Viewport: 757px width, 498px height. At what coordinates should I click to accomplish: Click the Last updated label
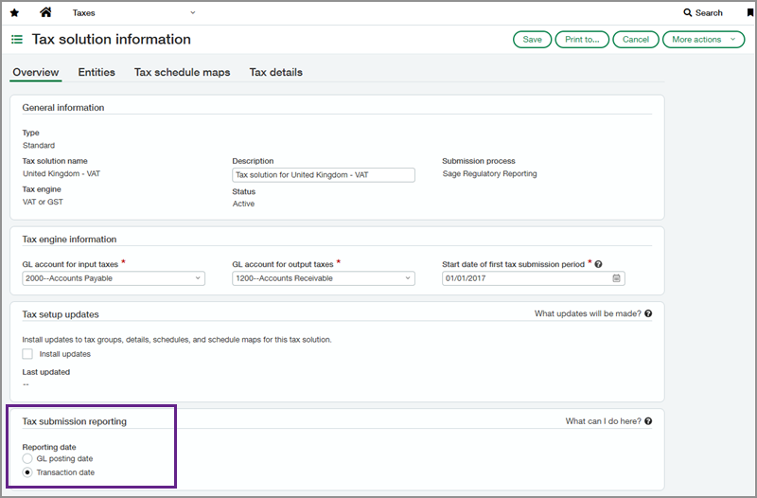45,372
